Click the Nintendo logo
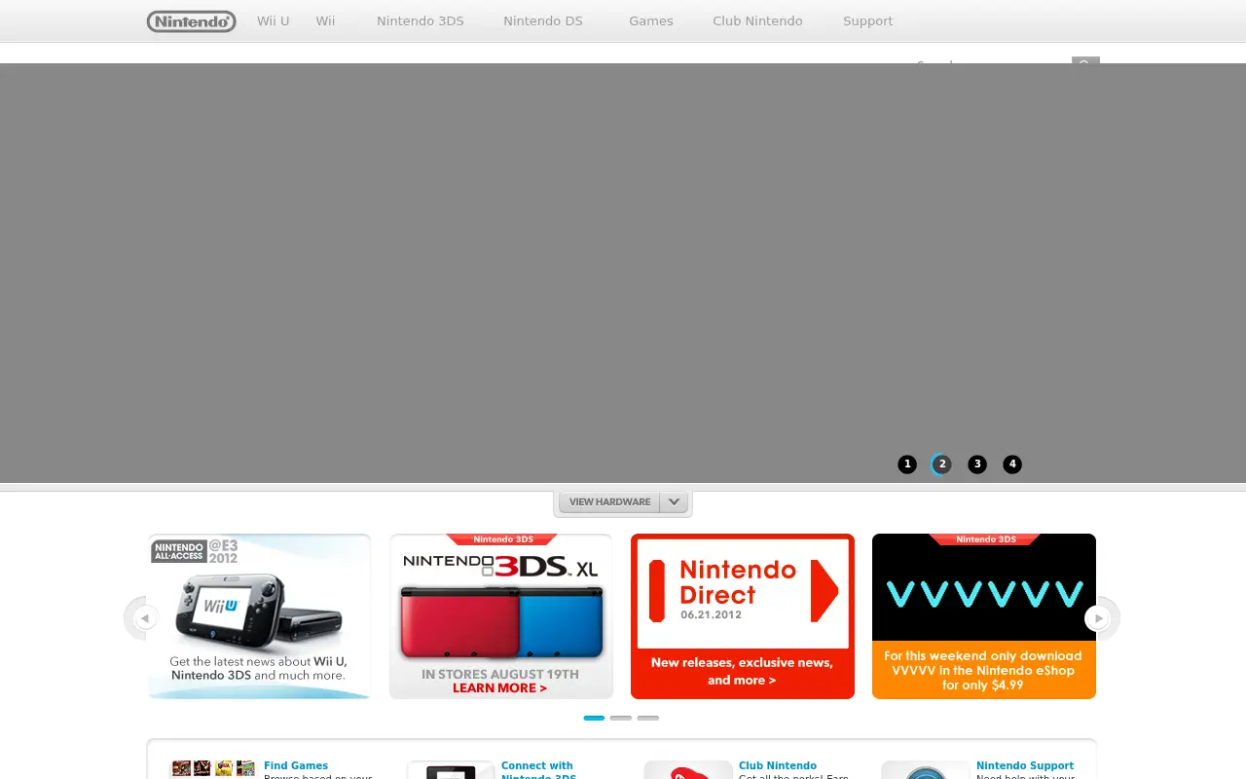 (191, 21)
